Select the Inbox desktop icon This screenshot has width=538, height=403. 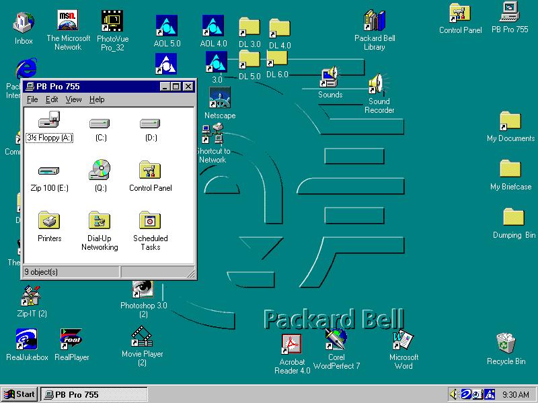pos(24,23)
